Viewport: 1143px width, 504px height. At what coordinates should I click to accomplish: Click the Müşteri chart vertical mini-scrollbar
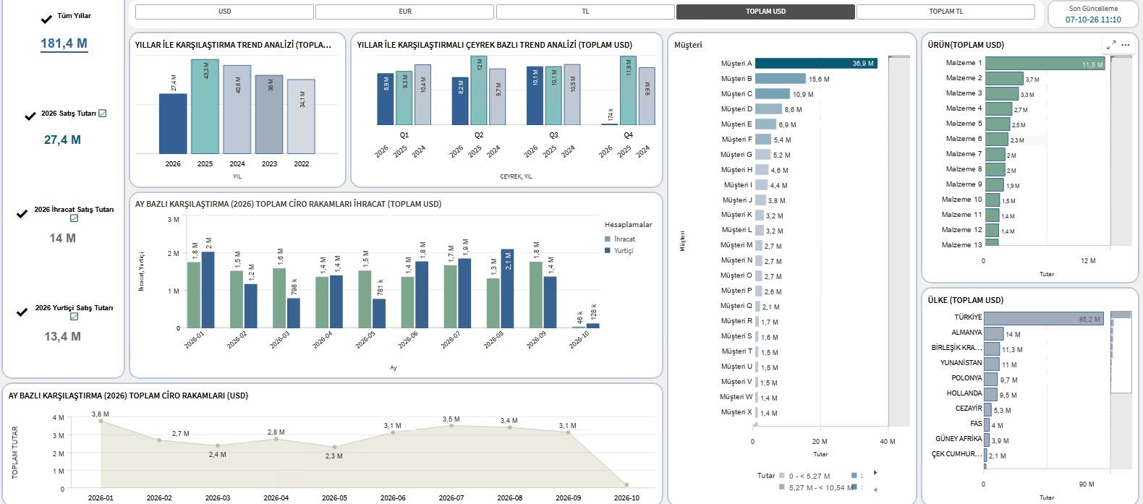[x=898, y=241]
